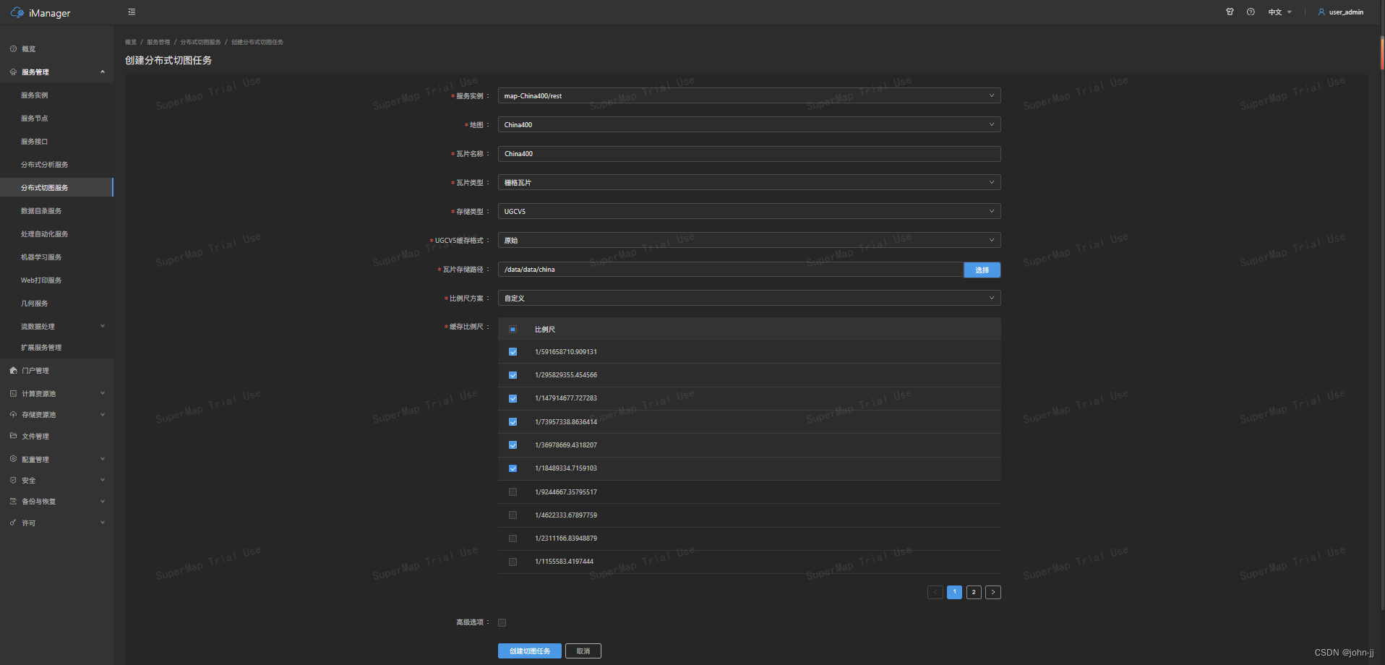This screenshot has width=1385, height=665.
Task: Uncheck scale 1/36978669.4318207
Action: point(513,445)
